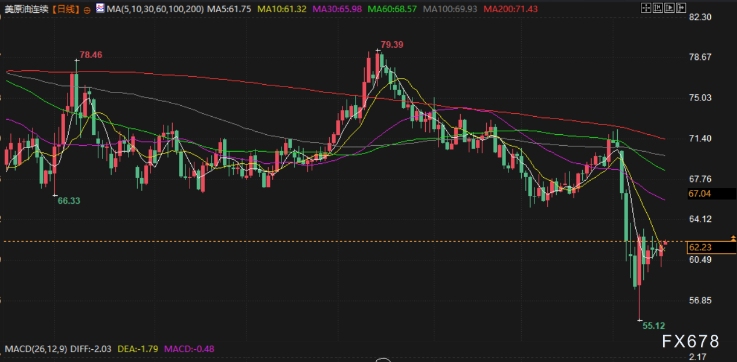Click the DEA:-1.79 value

[x=138, y=349]
